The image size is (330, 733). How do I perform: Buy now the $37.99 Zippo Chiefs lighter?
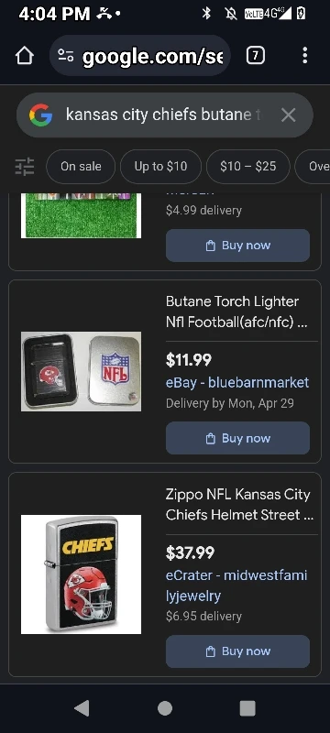point(238,651)
